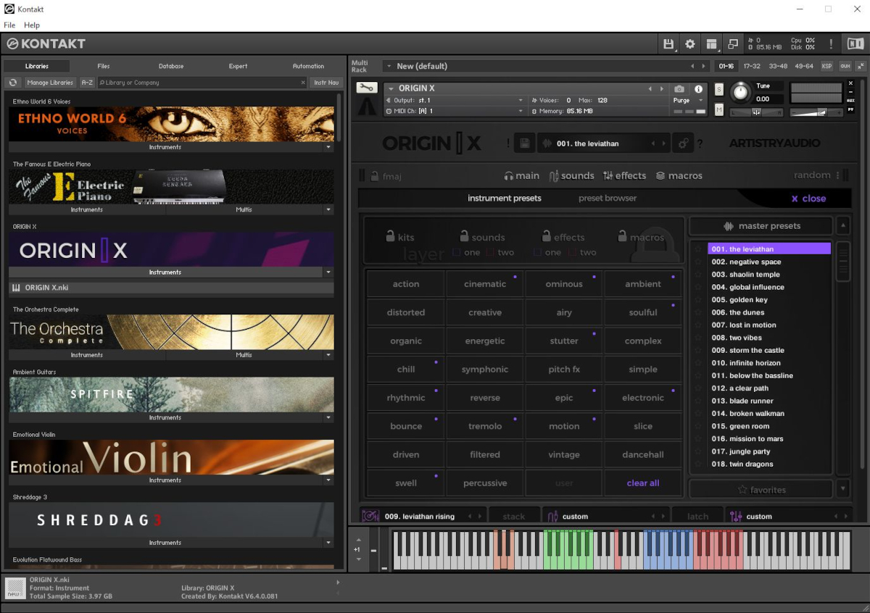
Task: Select preset 009. storm the castle
Action: 769,350
